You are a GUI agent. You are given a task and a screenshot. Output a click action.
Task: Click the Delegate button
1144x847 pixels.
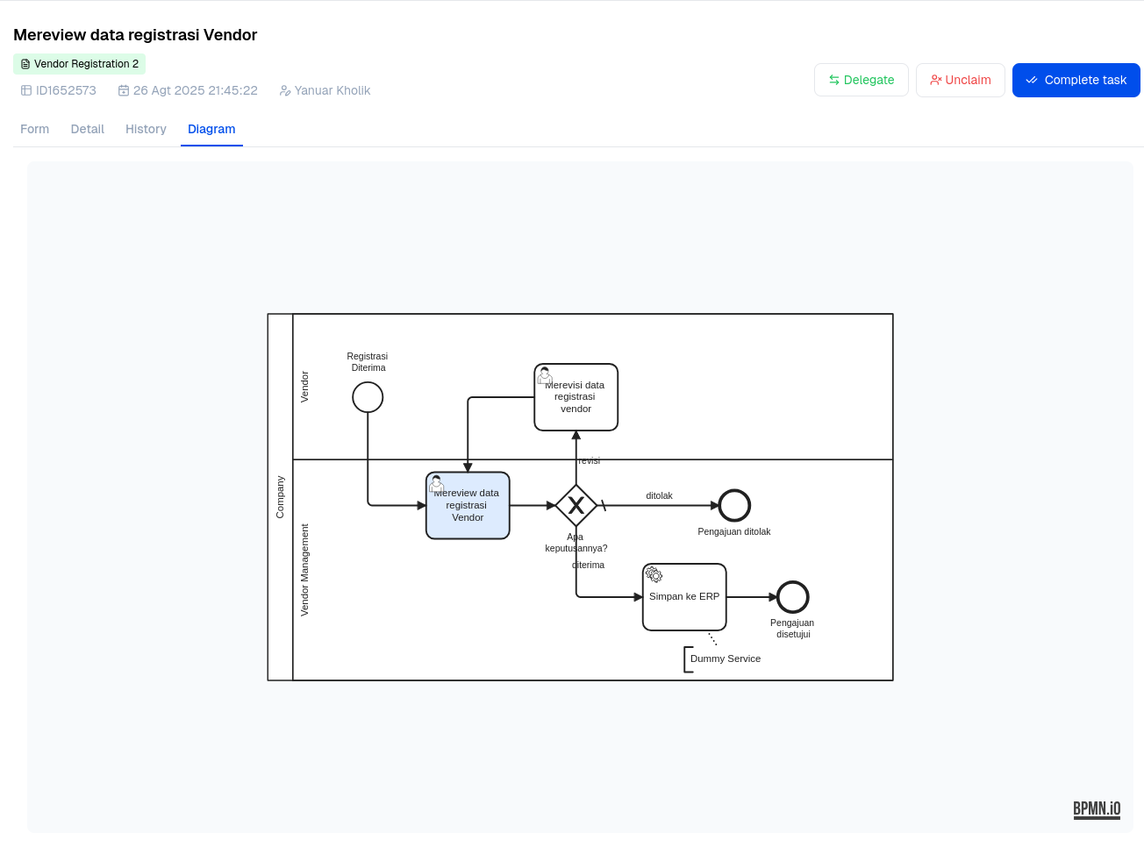point(862,80)
